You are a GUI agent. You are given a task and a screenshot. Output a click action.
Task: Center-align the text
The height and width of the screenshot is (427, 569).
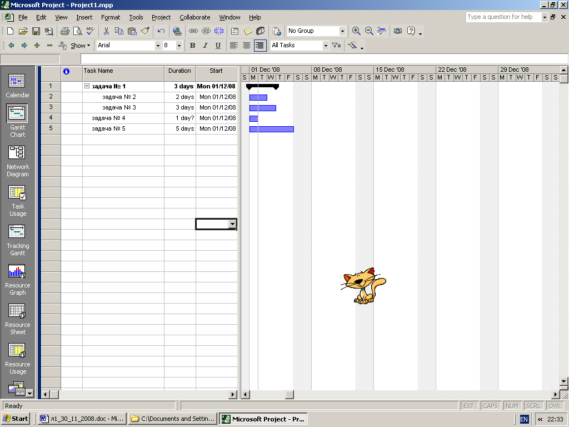247,46
